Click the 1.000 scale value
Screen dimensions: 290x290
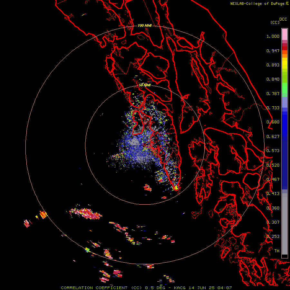tap(273, 36)
